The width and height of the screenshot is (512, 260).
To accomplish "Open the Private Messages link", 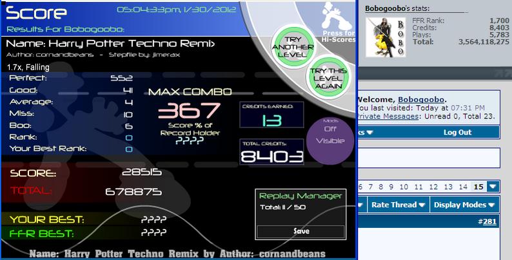I will click(x=388, y=116).
